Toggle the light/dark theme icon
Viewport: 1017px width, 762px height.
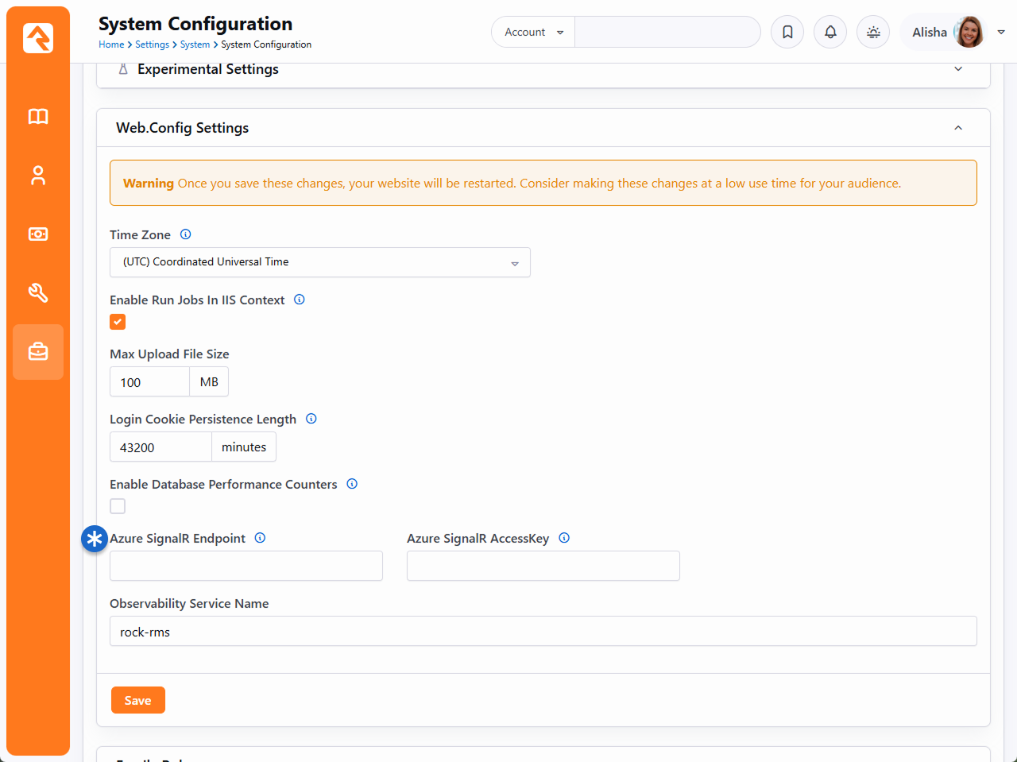tap(873, 32)
